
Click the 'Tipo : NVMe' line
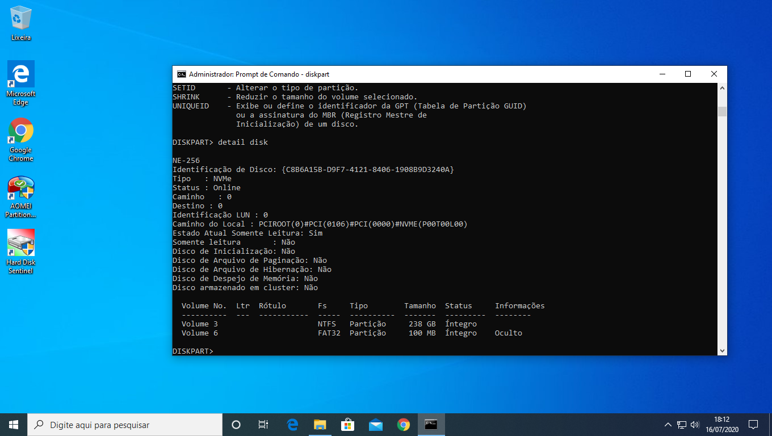(x=202, y=179)
